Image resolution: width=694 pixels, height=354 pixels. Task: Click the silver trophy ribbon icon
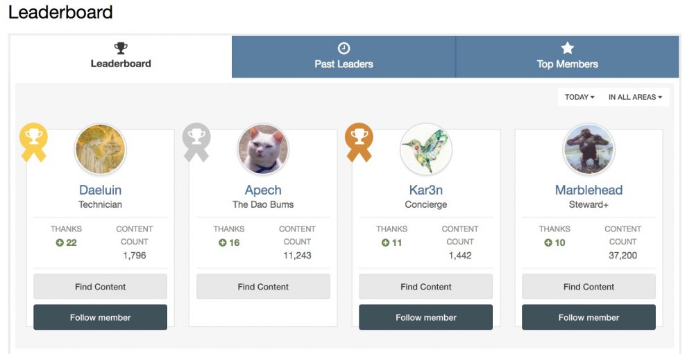coord(196,142)
